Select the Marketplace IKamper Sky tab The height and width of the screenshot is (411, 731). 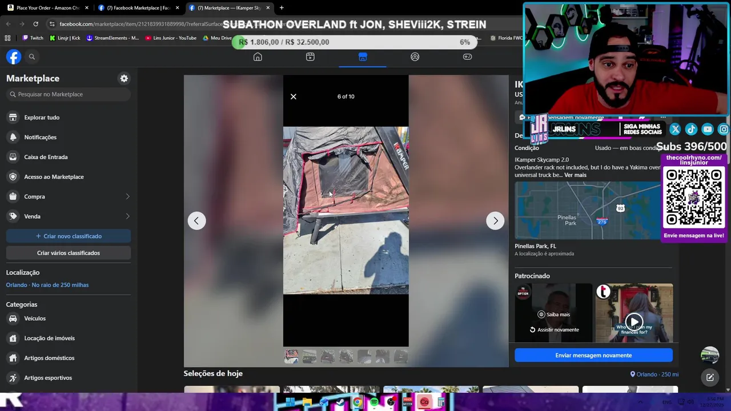[x=229, y=8]
